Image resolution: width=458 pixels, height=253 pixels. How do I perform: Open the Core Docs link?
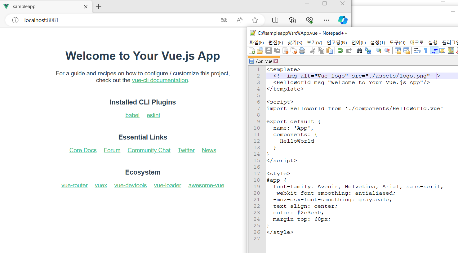click(83, 150)
